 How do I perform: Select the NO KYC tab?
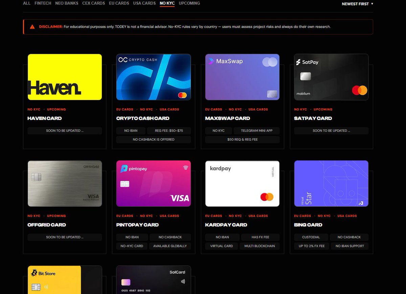click(x=167, y=3)
